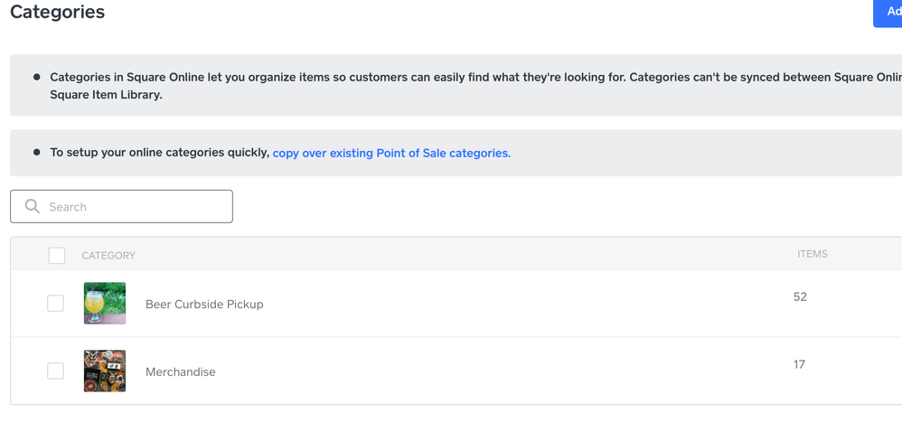
Task: Click the bullet icon beside the setup tip
Action: [37, 153]
